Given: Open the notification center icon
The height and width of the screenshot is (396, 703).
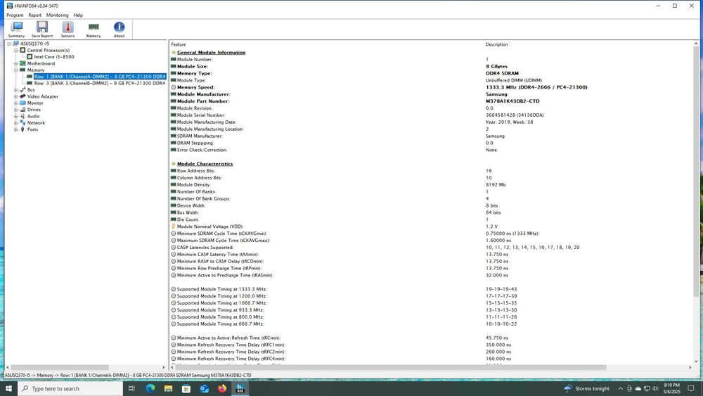Looking at the screenshot, I should 691,388.
